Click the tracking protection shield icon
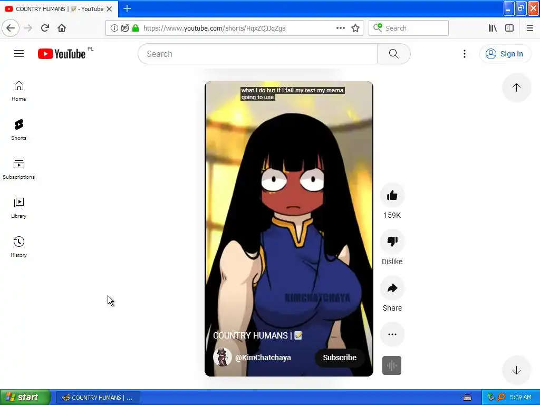This screenshot has height=405, width=540. click(x=124, y=28)
